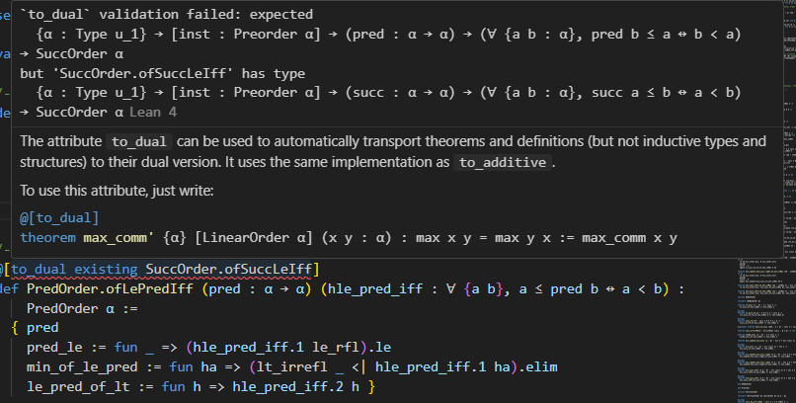796x403 pixels.
Task: Click the hle_pred_iff parameter in the signature
Action: [x=352, y=288]
